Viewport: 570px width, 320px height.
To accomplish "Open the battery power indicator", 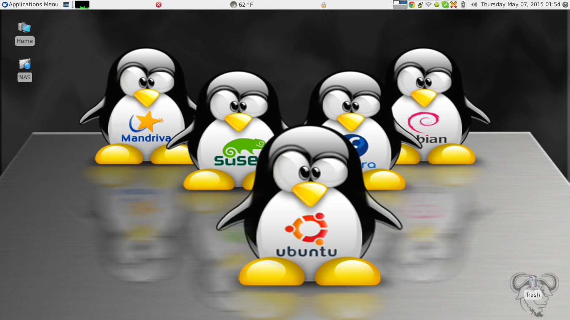I will click(x=463, y=5).
